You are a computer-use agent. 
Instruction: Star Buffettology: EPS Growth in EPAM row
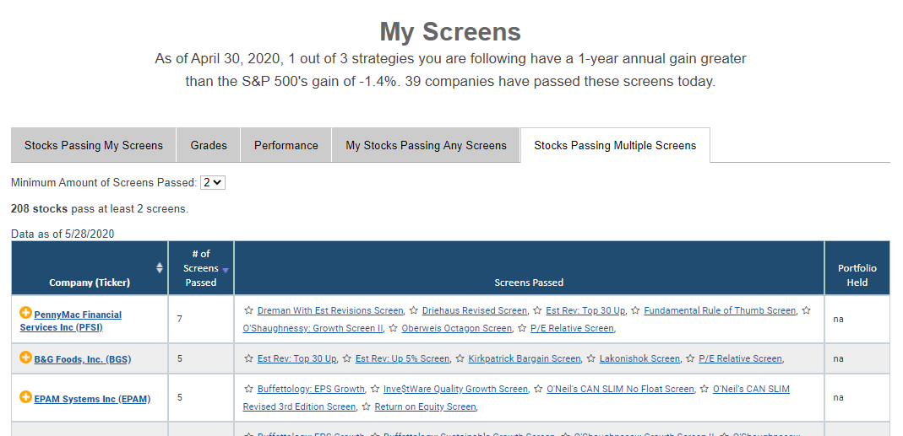tap(248, 389)
